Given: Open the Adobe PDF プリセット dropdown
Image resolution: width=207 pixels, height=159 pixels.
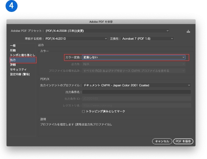Looking at the screenshot, I should pyautogui.click(x=107, y=31).
